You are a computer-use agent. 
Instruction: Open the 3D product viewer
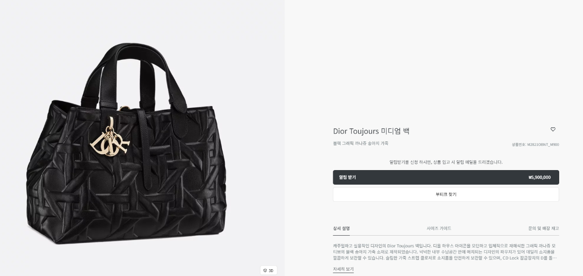[x=268, y=270]
